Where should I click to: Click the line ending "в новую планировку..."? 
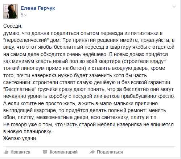tap(29, 131)
